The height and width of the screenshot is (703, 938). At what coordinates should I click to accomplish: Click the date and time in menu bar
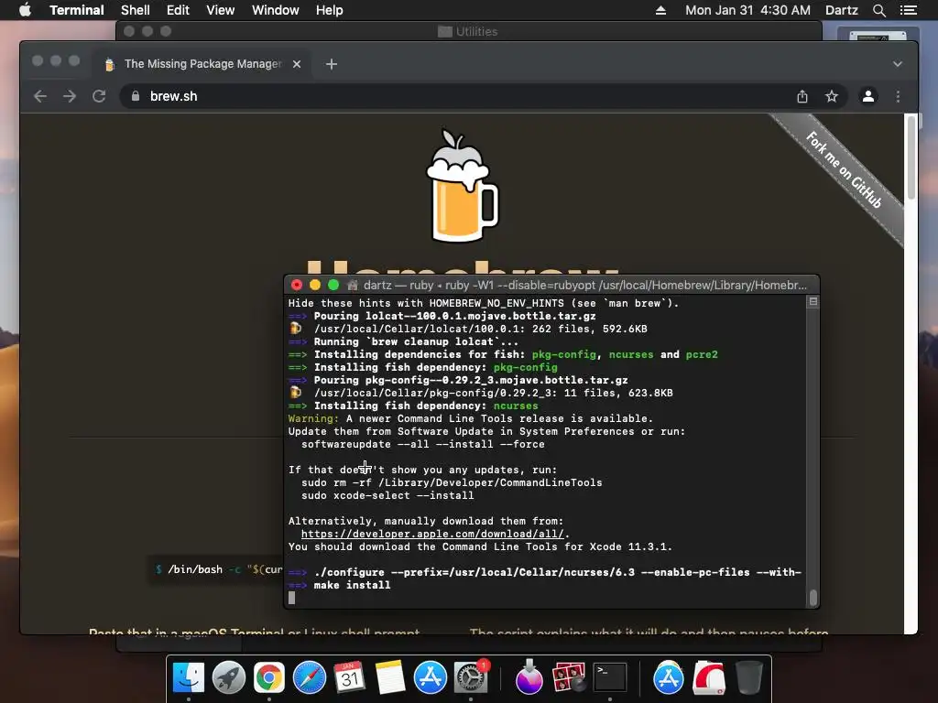(747, 10)
